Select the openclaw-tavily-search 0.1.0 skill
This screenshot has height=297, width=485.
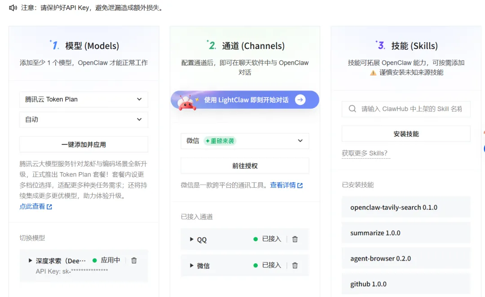(406, 207)
